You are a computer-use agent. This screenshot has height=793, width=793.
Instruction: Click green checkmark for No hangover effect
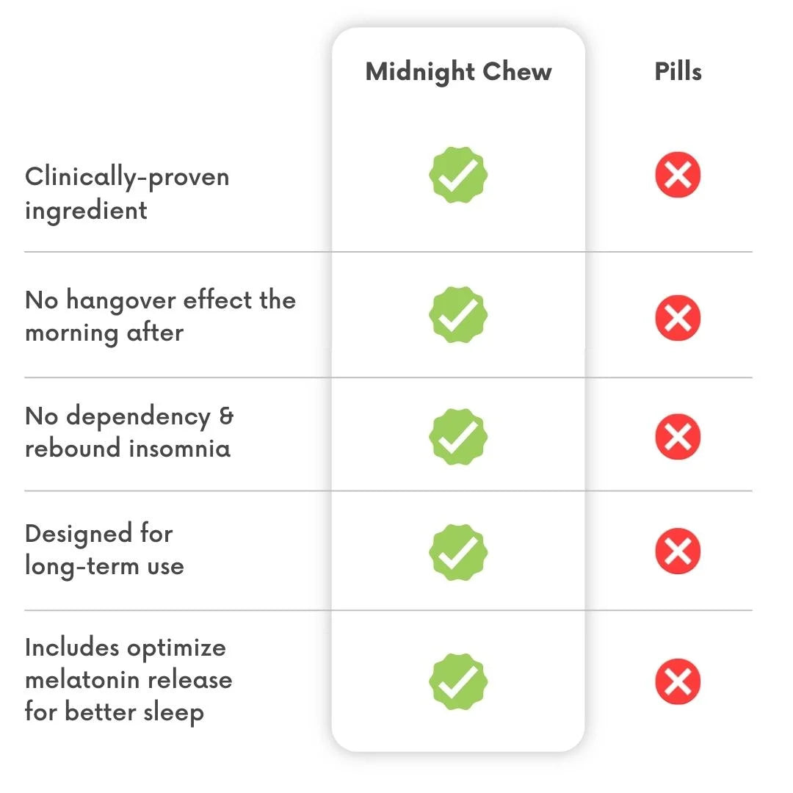coord(457,315)
